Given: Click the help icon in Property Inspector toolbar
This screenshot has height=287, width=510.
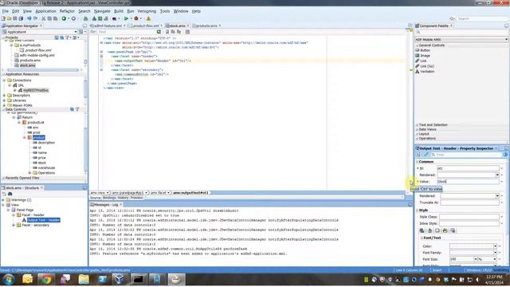Looking at the screenshot, I should pyautogui.click(x=505, y=155).
